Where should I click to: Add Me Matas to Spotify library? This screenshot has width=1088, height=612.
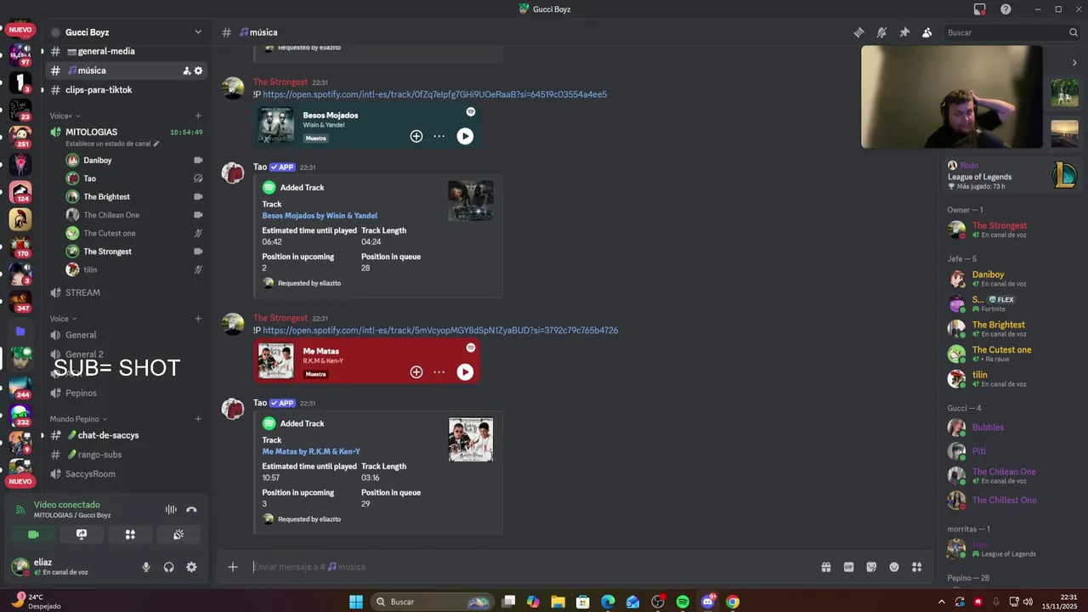point(416,371)
